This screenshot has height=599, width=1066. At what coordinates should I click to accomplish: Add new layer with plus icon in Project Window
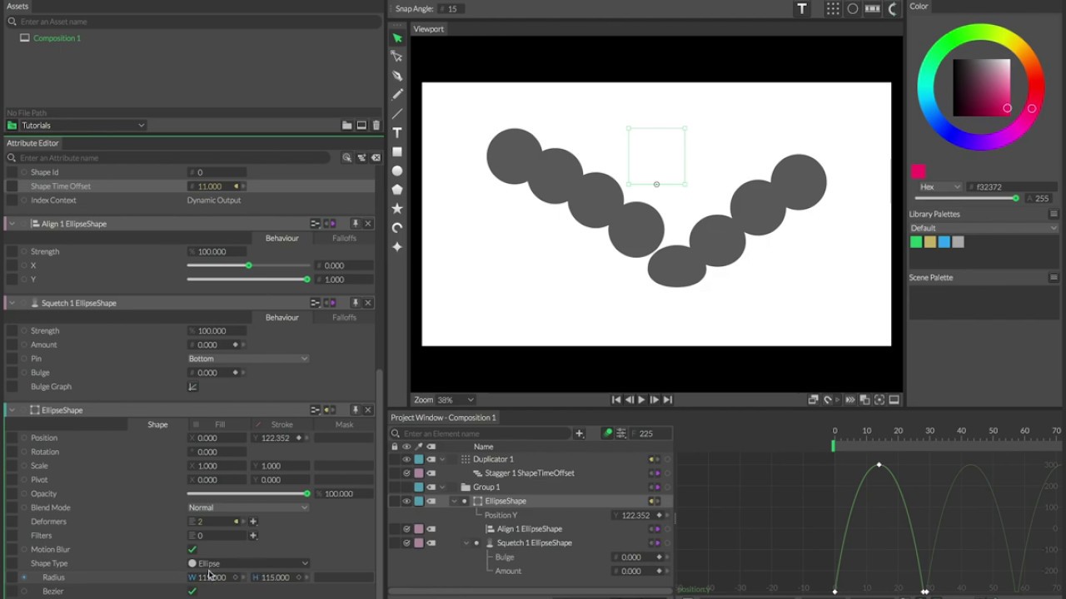click(580, 433)
